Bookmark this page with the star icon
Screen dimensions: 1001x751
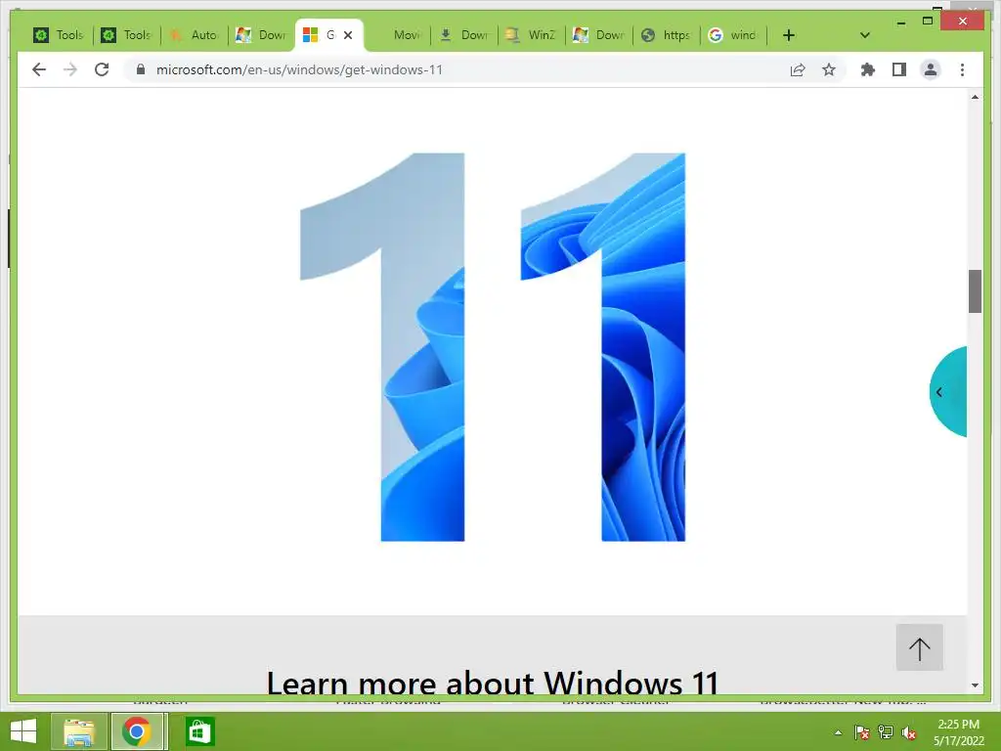click(829, 69)
